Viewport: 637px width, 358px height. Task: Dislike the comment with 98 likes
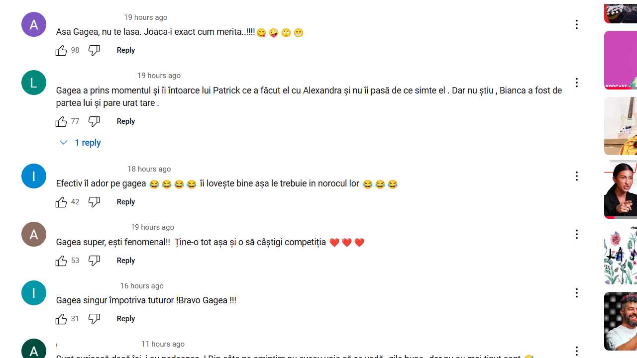[x=94, y=50]
